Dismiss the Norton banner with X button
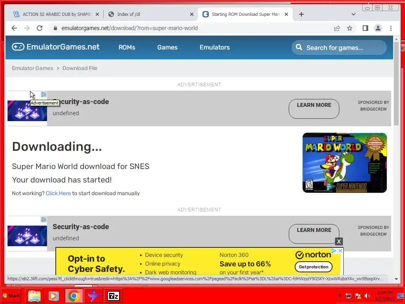 (339, 241)
